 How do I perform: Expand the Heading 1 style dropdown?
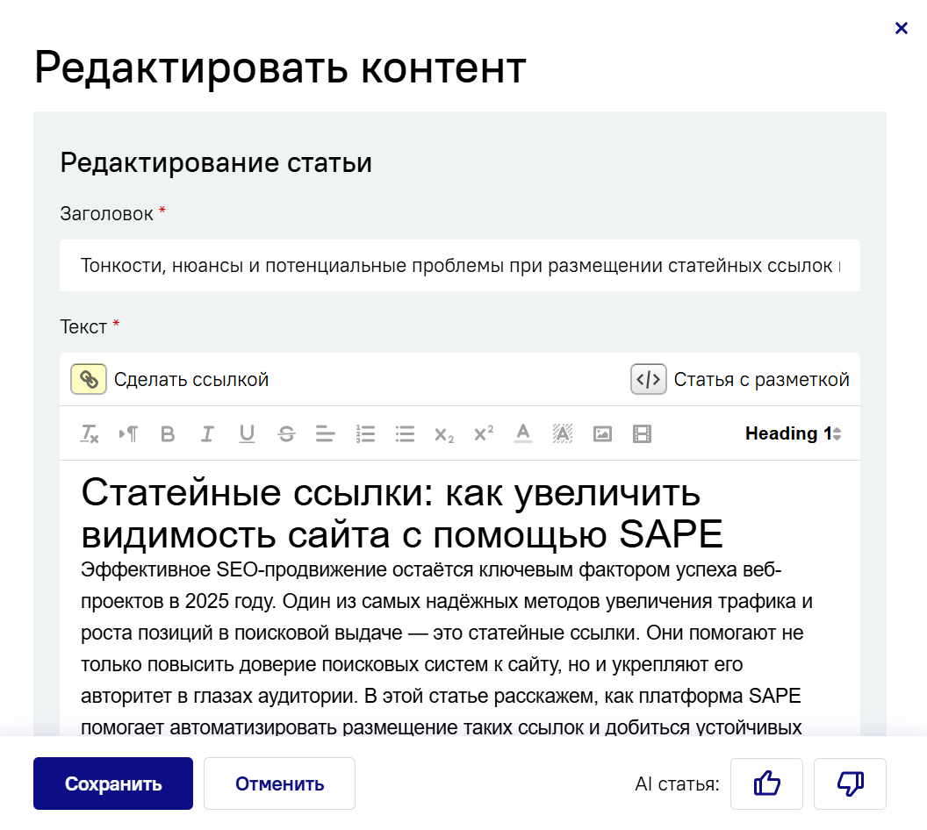tap(793, 433)
